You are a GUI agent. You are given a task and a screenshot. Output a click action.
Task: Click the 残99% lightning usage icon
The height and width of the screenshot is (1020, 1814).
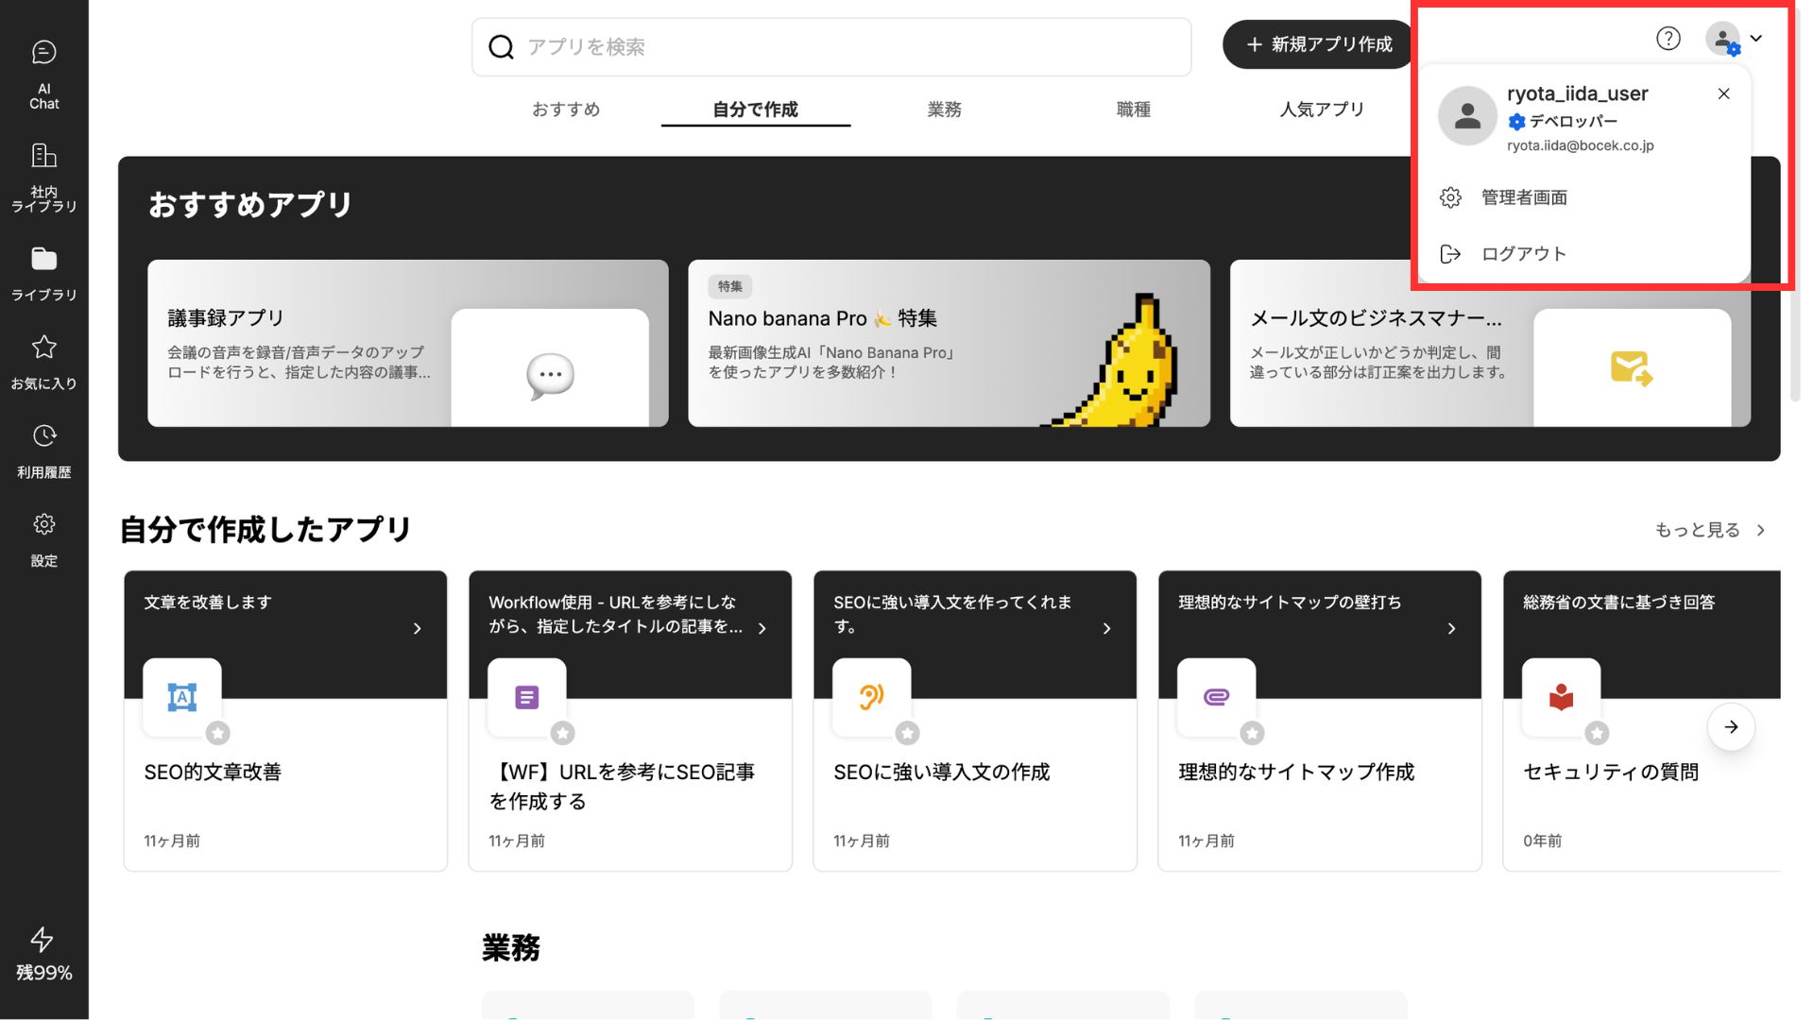pyautogui.click(x=43, y=940)
